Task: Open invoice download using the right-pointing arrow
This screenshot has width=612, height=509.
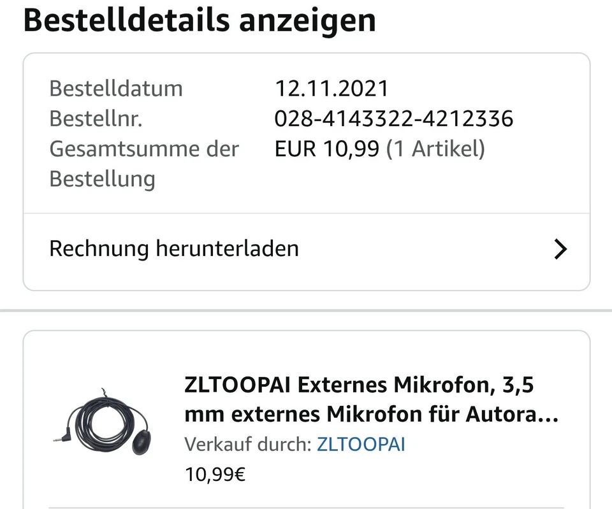Action: click(x=560, y=249)
